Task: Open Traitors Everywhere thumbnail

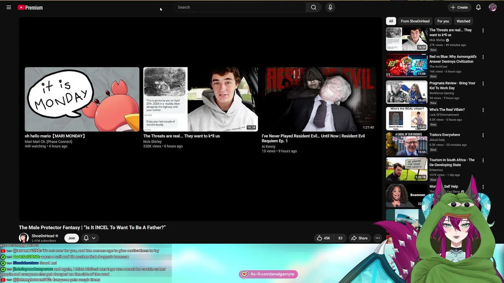Action: click(x=406, y=143)
